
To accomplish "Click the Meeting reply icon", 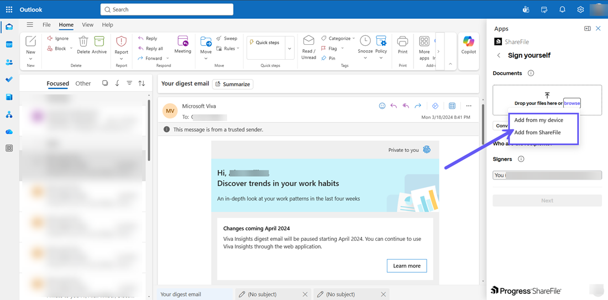I will [x=182, y=41].
